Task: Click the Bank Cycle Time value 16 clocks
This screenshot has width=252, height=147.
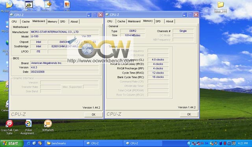Action: tap(158, 77)
